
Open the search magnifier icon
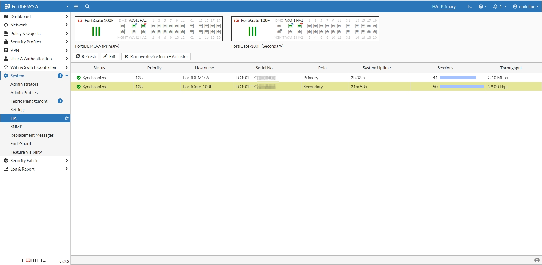(x=87, y=6)
